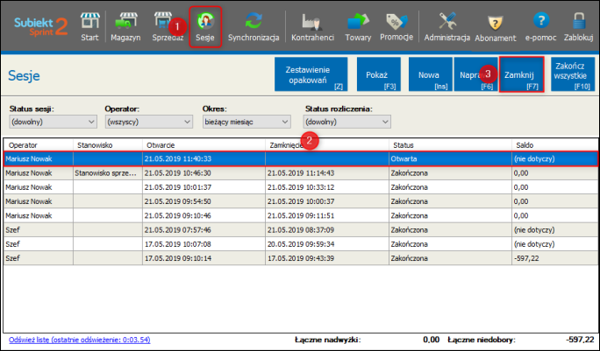Click Zestawienie opakowań button
600x351 pixels.
coord(311,80)
